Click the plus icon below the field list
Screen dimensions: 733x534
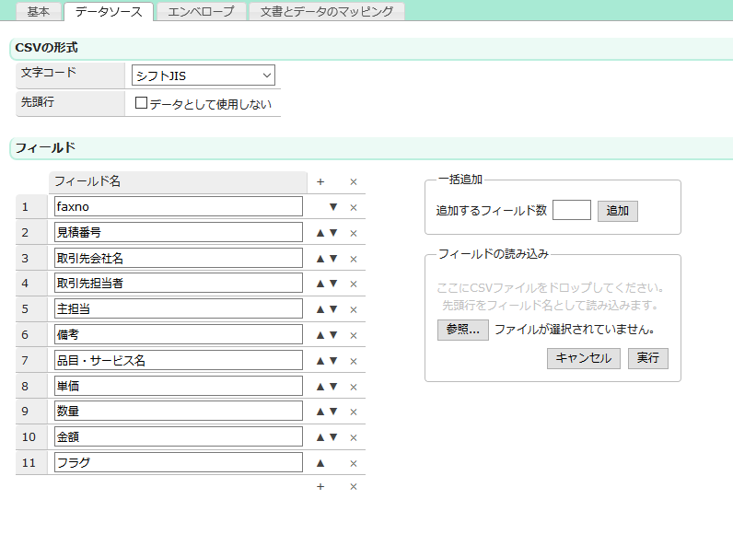[x=320, y=486]
